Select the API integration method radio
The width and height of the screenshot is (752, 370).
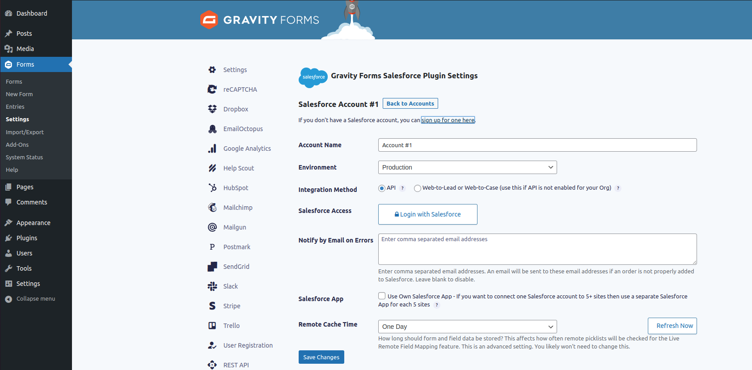(x=382, y=188)
